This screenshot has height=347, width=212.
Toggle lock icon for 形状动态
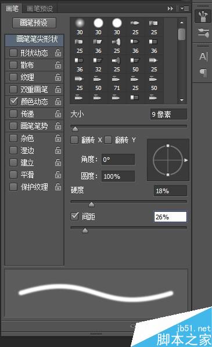58,53
